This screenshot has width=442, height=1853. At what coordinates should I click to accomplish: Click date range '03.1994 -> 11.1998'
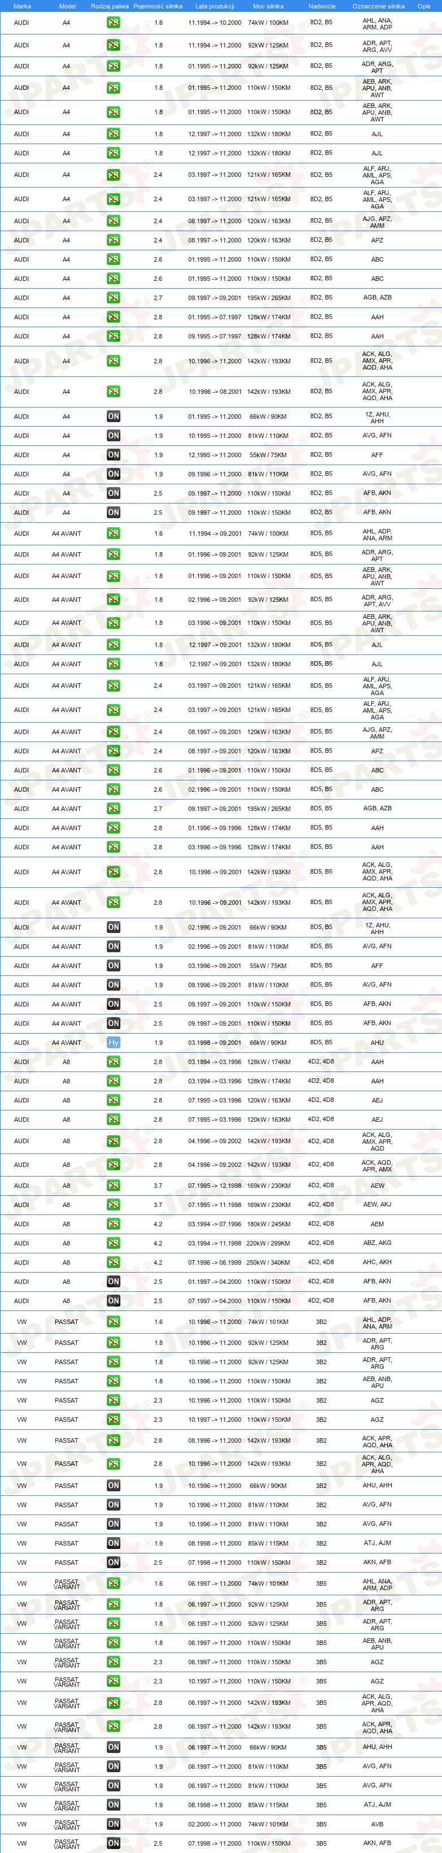tap(215, 1243)
